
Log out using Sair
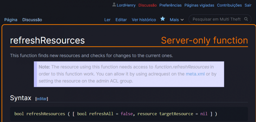248,5
